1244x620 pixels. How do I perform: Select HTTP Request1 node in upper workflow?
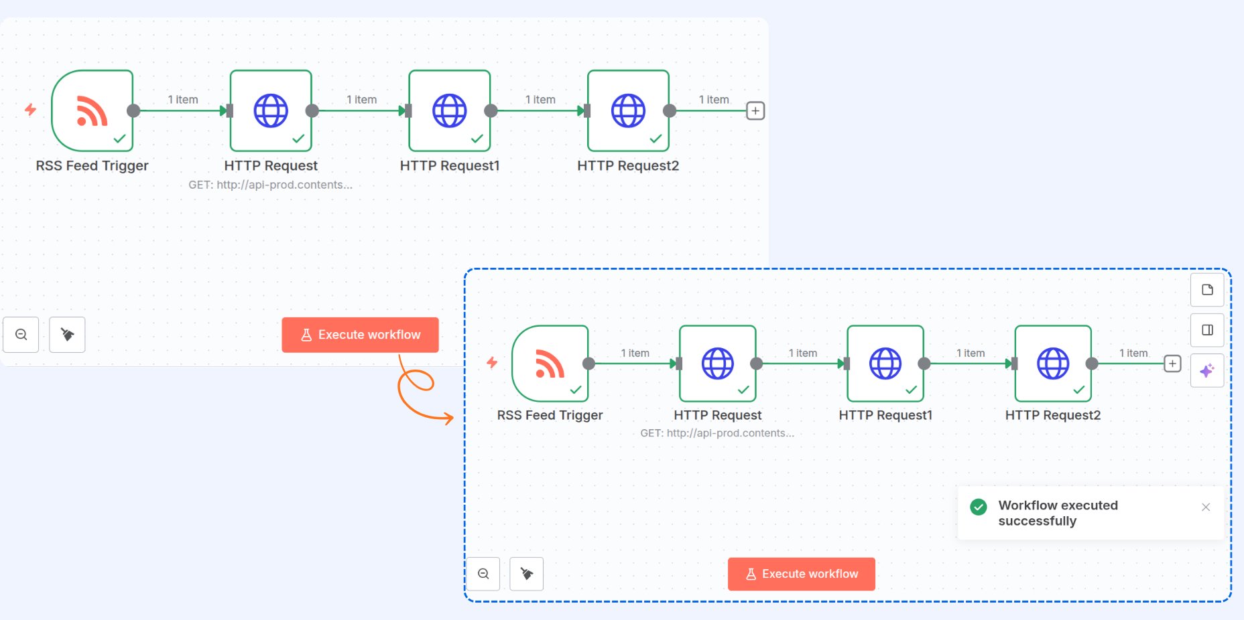[x=449, y=110]
